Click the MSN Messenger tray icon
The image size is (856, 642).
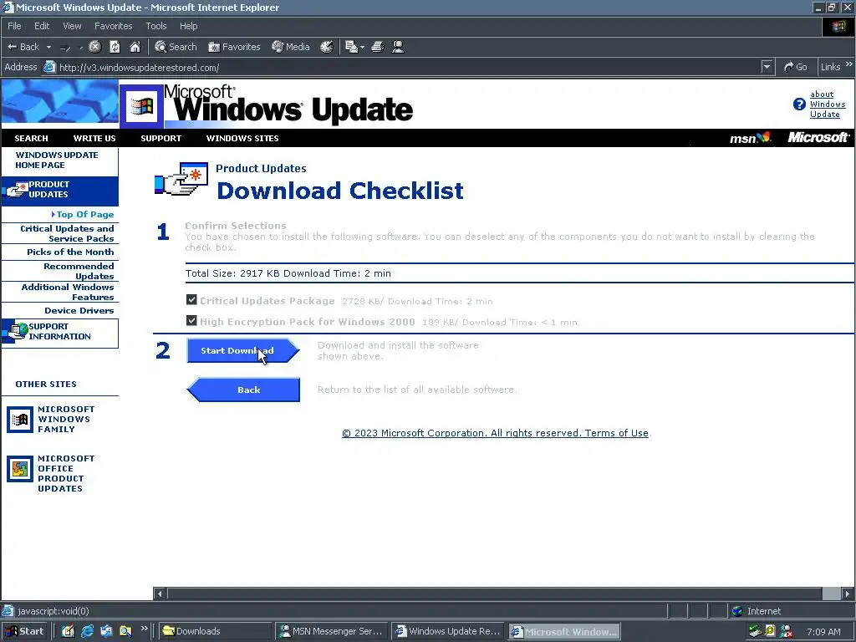(x=786, y=632)
